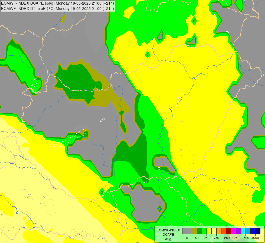Select the pale yellow legend swatch

pos(214,231)
